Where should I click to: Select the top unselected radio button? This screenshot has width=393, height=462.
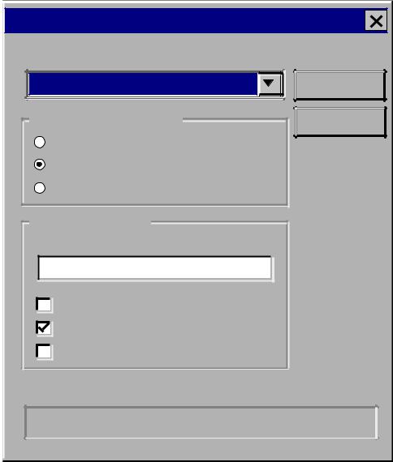coord(40,142)
